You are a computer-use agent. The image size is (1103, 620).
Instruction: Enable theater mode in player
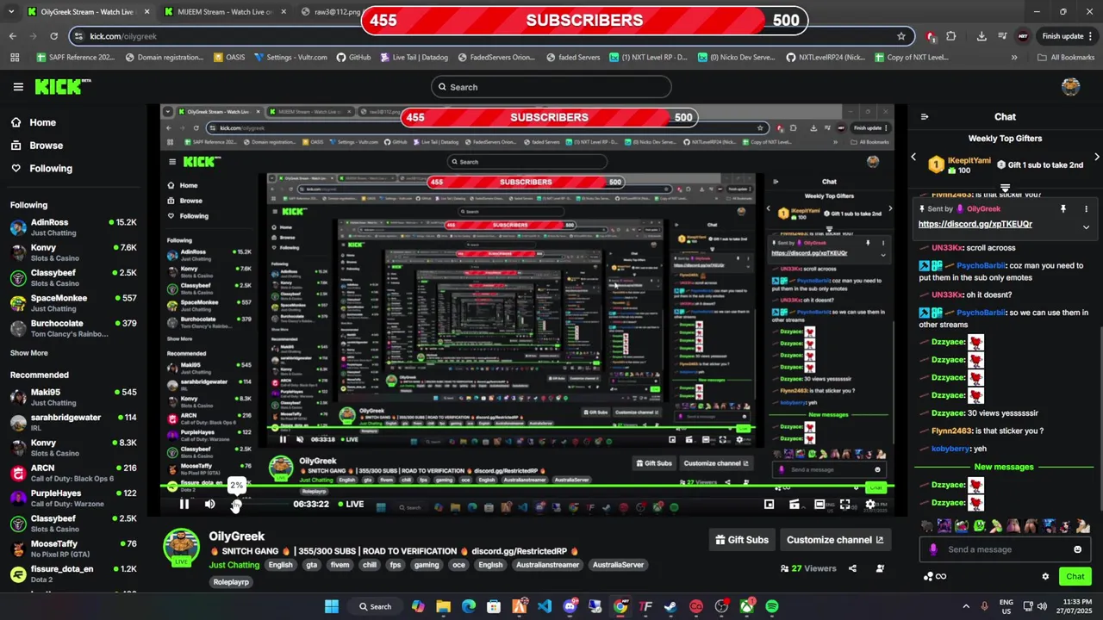point(819,505)
